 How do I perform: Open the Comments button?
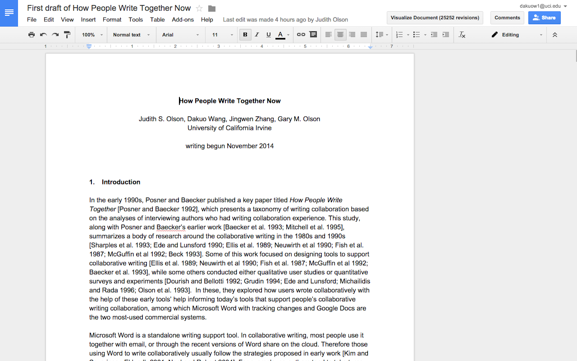click(507, 18)
